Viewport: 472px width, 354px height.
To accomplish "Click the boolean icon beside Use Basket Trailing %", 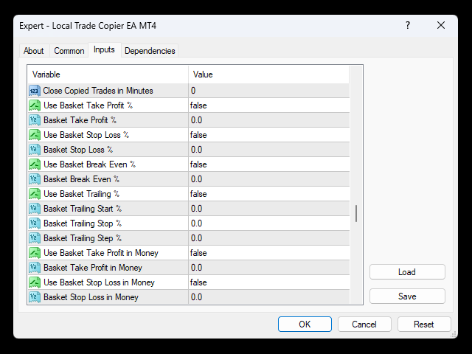I will (x=35, y=194).
